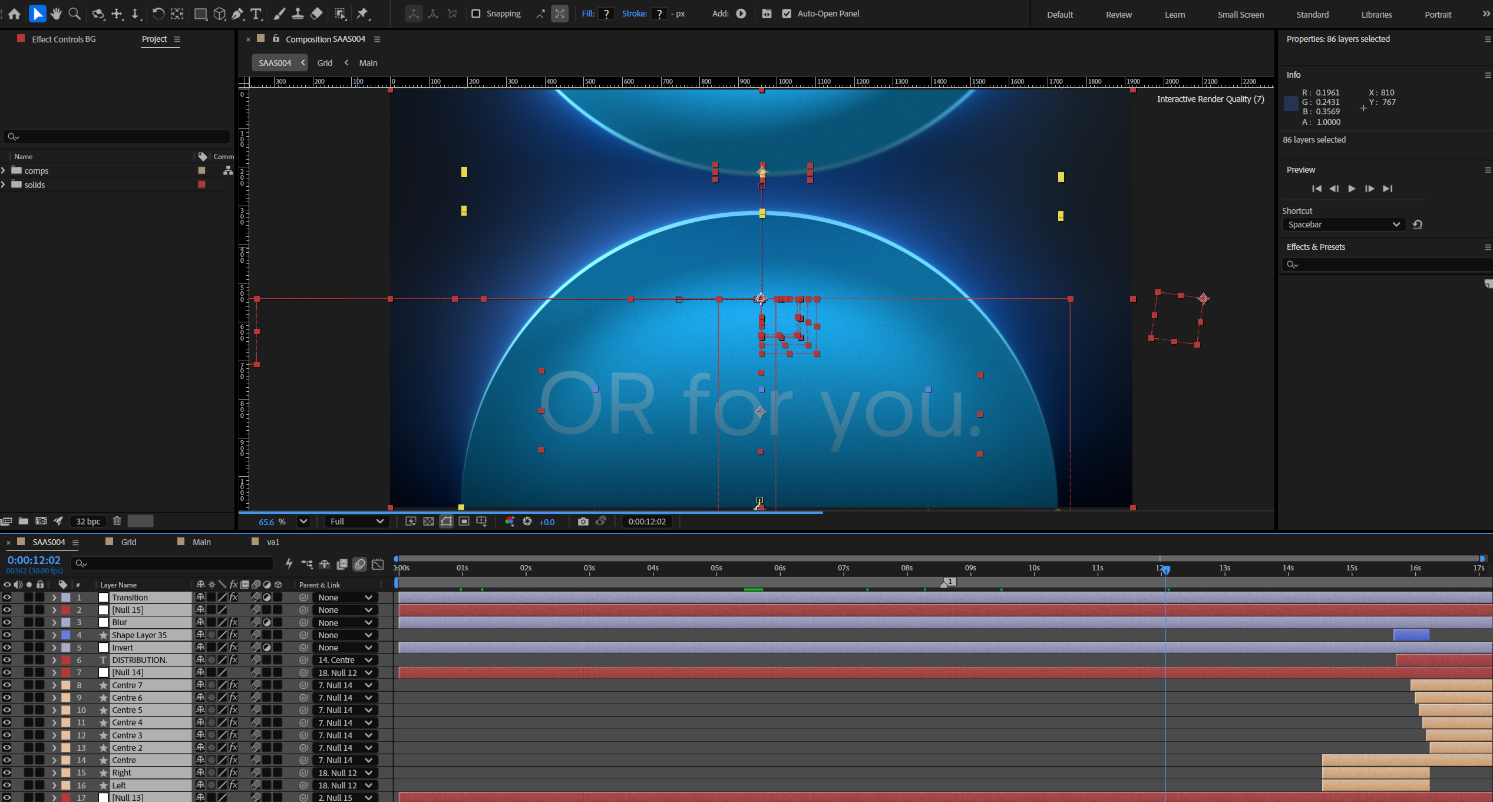Uncheck Auto-Open Panel checkbox
Viewport: 1493px width, 802px height.
pos(787,14)
